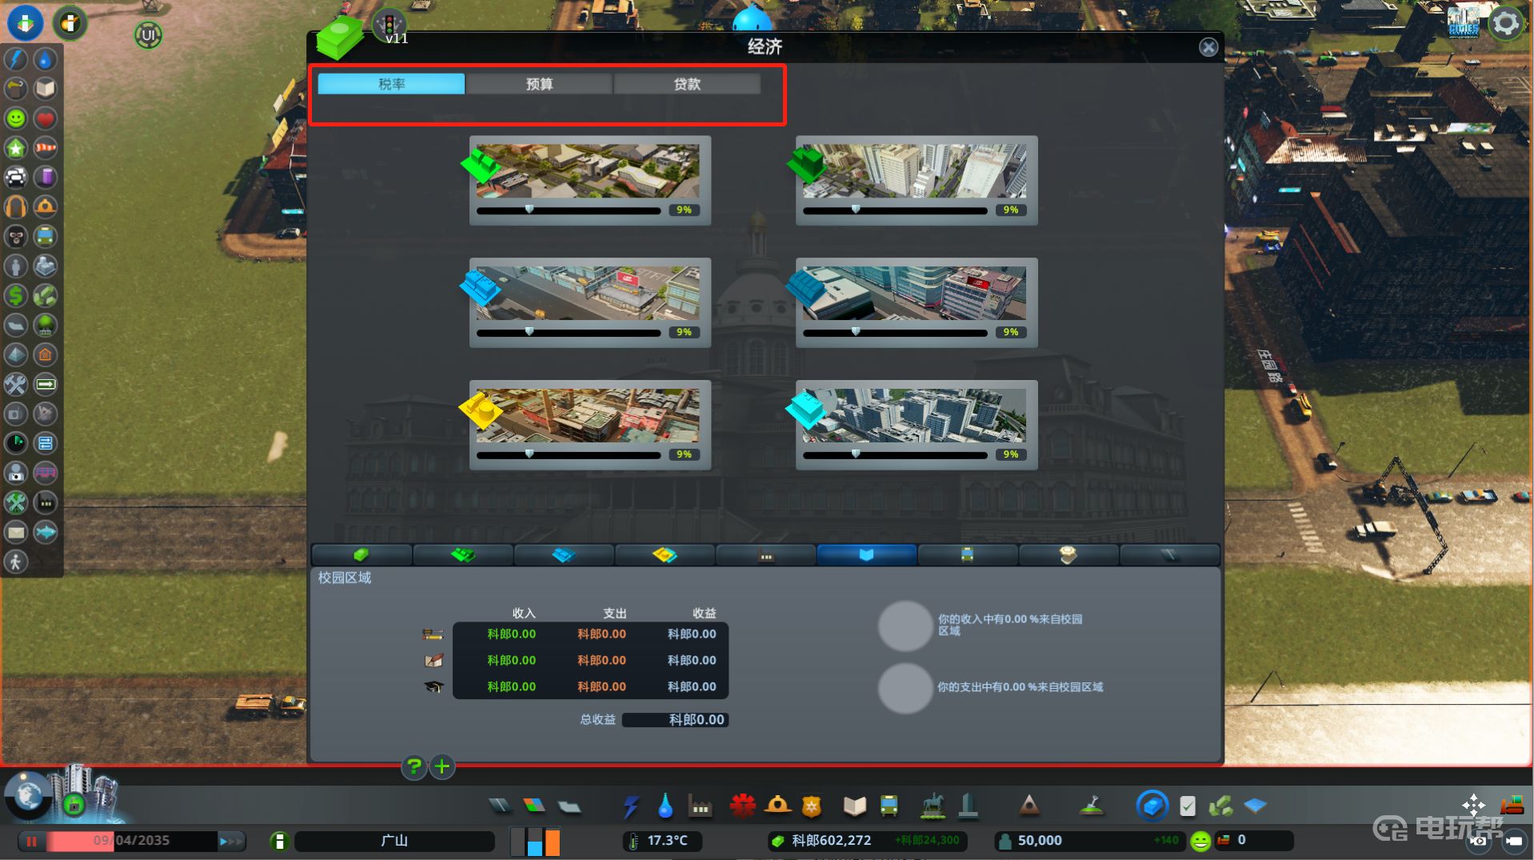Click the traffic light v11 mod icon
1534x860 pixels.
(x=390, y=24)
